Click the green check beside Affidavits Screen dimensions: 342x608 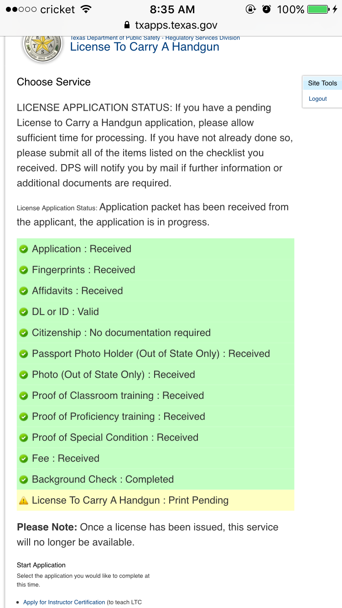24,291
